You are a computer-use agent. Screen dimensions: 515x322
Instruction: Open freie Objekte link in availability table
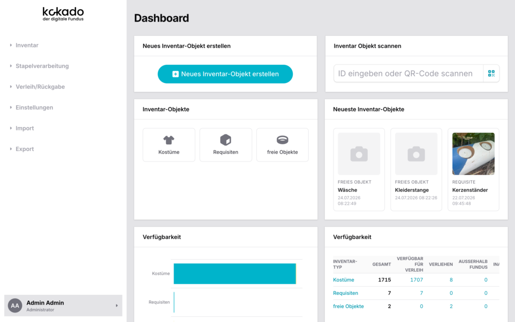[349, 306]
